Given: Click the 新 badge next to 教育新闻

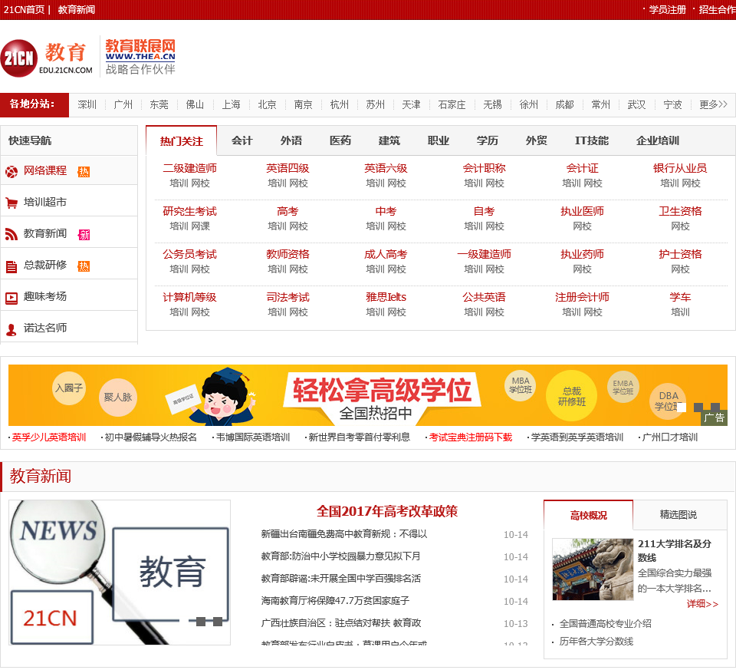Looking at the screenshot, I should pyautogui.click(x=84, y=234).
